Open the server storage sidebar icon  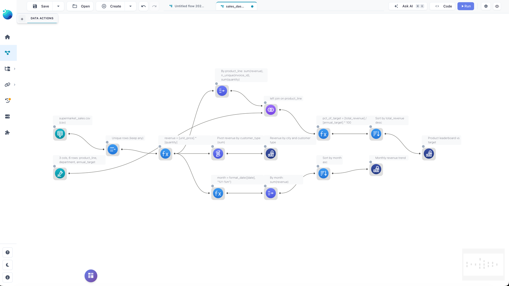[x=7, y=116]
